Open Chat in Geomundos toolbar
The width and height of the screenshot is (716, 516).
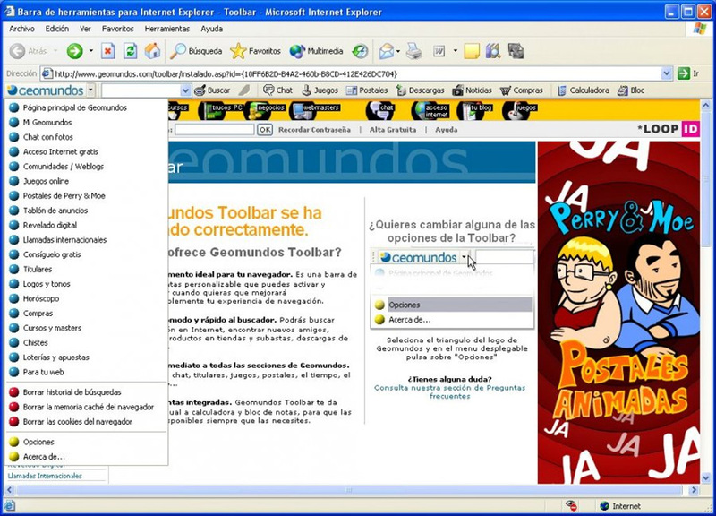coord(278,90)
